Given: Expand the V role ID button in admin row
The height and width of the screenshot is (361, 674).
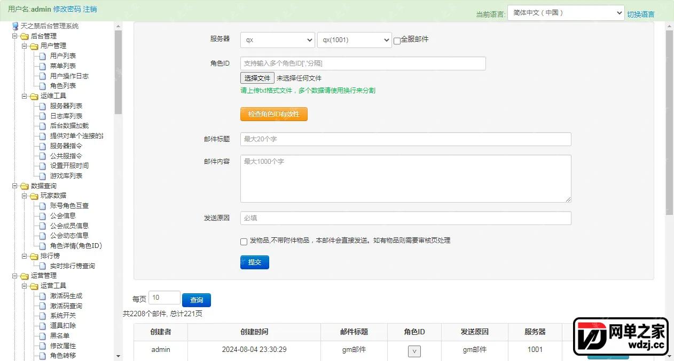Looking at the screenshot, I should (414, 351).
